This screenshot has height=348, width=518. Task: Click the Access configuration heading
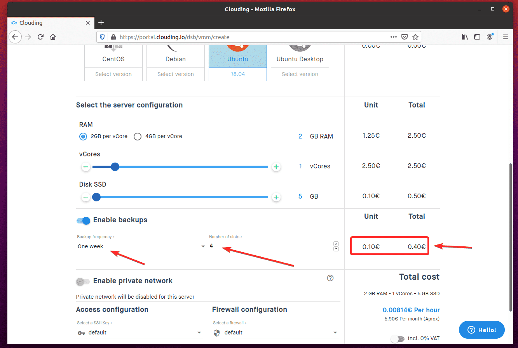(x=112, y=310)
